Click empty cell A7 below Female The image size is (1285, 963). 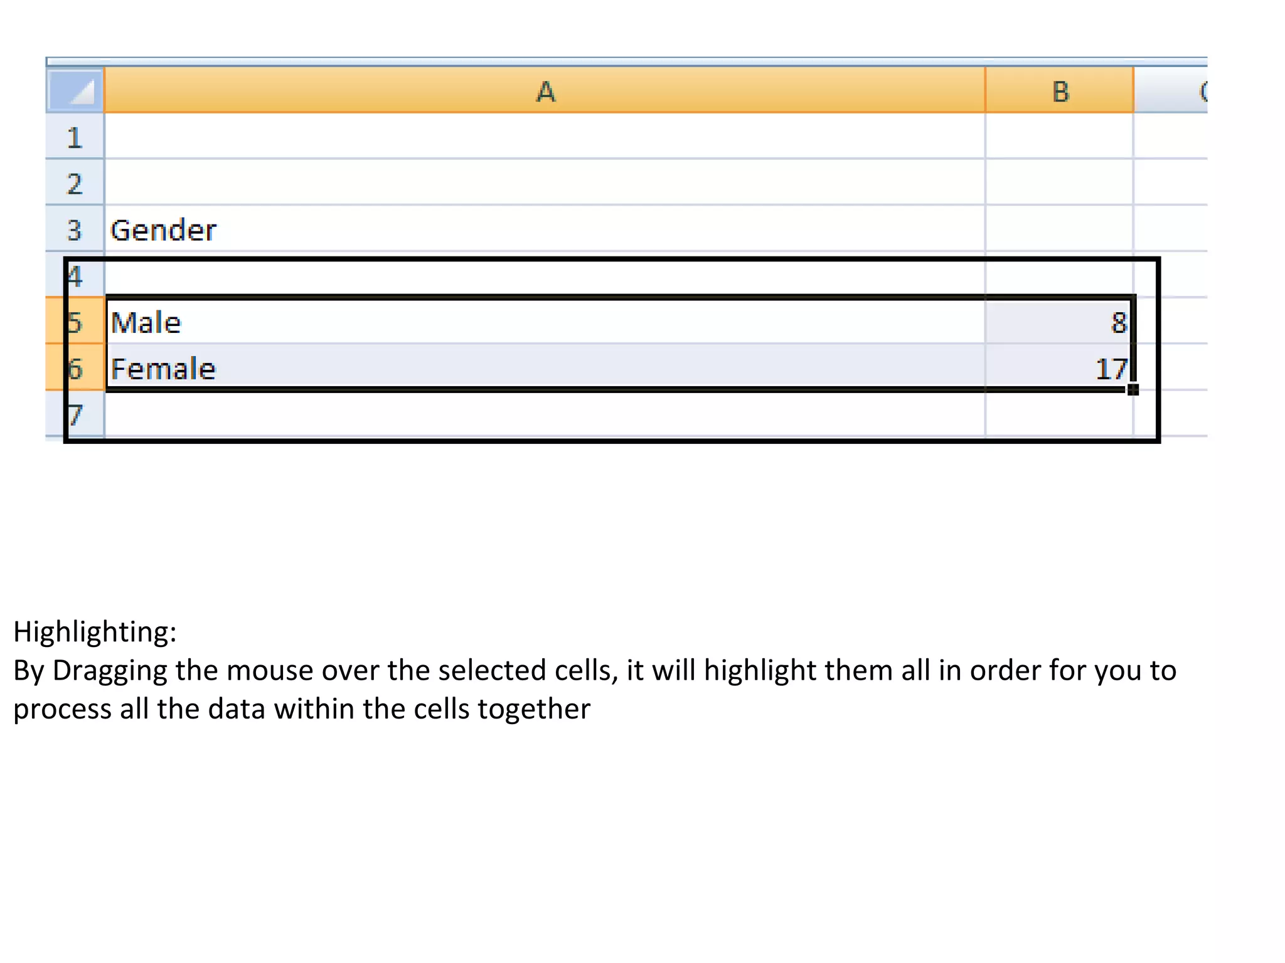pyautogui.click(x=545, y=414)
